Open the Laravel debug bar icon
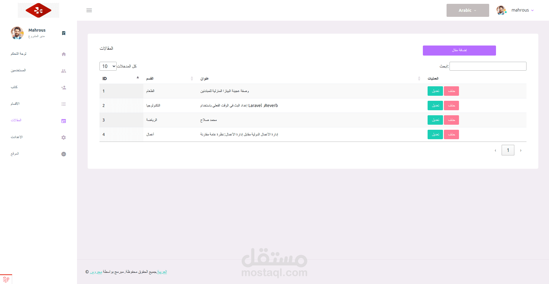Screen dimensions: 549x284 click(6, 279)
